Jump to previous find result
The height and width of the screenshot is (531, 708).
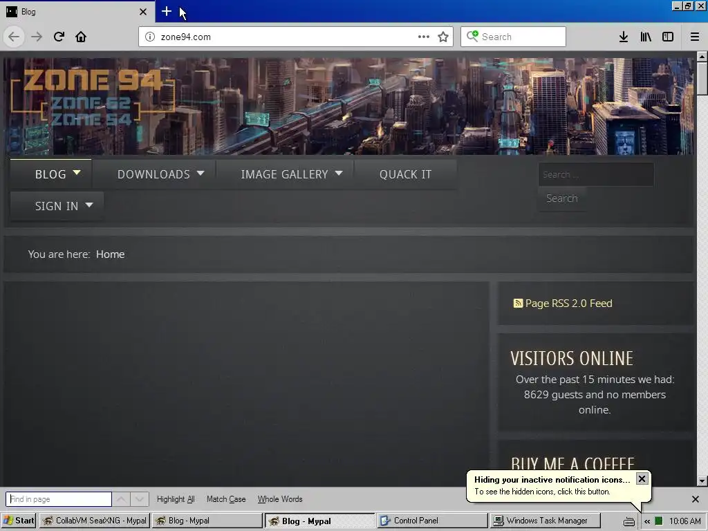(x=121, y=499)
